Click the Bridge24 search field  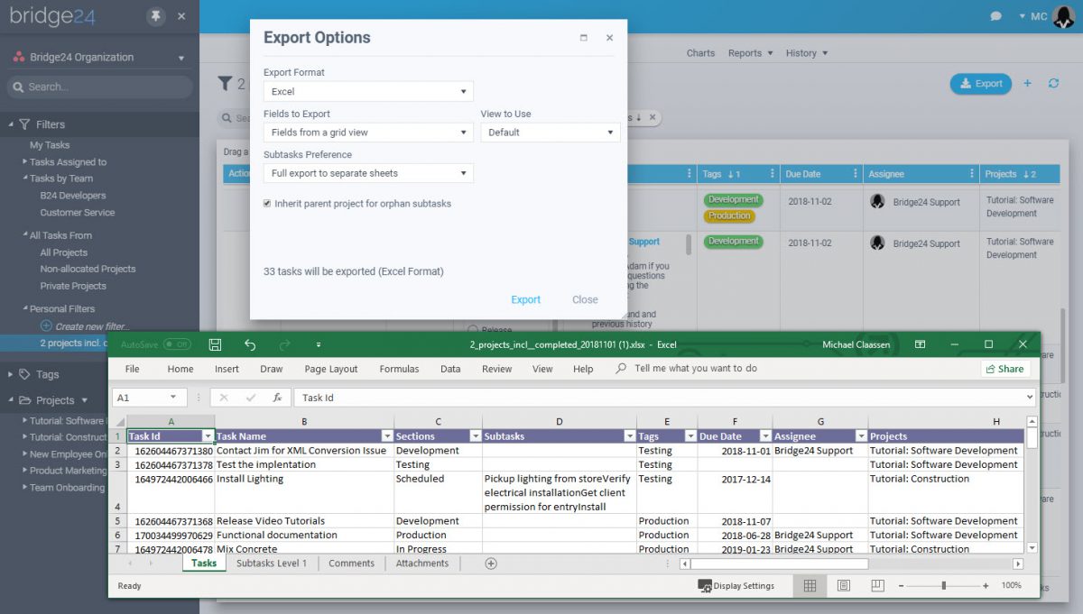pos(99,87)
